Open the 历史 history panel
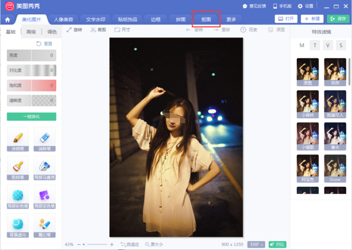The height and width of the screenshot is (250, 352). [x=249, y=30]
